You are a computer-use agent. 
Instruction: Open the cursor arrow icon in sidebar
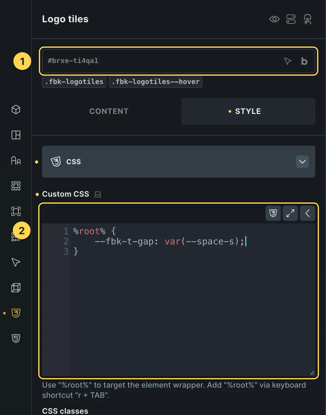(16, 262)
